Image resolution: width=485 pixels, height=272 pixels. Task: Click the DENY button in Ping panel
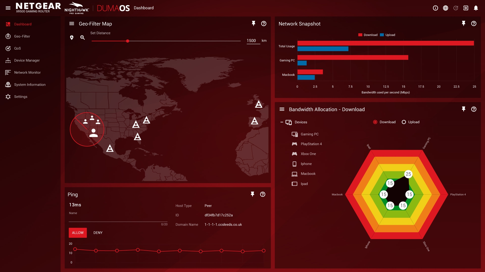pyautogui.click(x=98, y=232)
